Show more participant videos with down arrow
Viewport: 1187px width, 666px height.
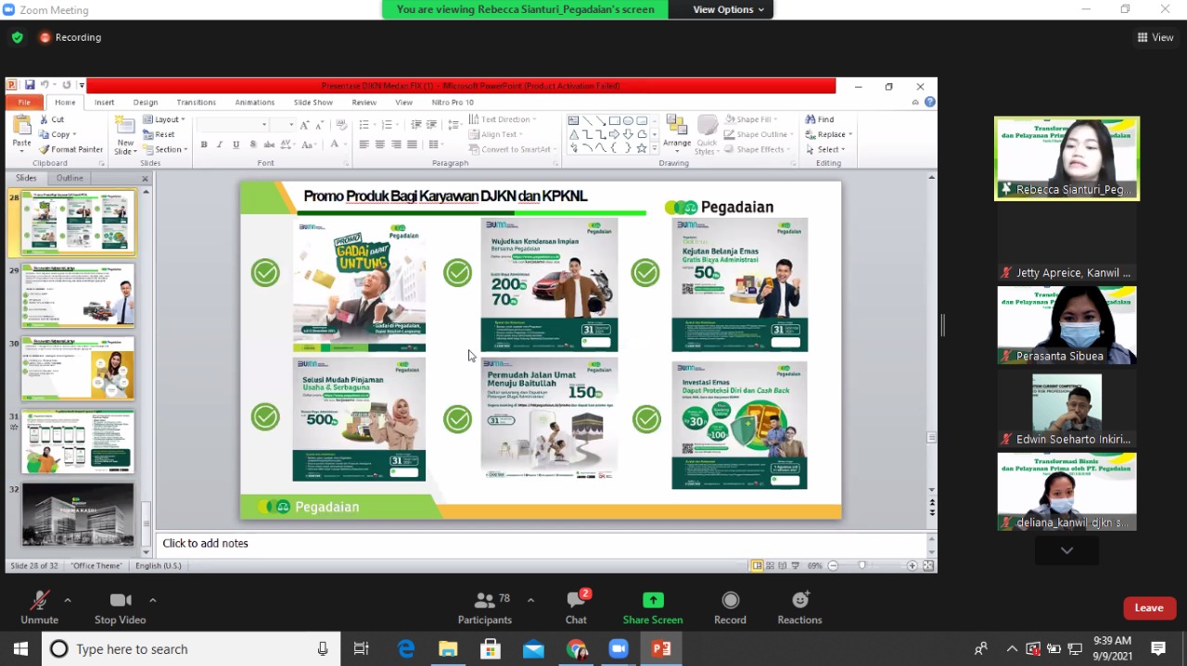pos(1066,550)
